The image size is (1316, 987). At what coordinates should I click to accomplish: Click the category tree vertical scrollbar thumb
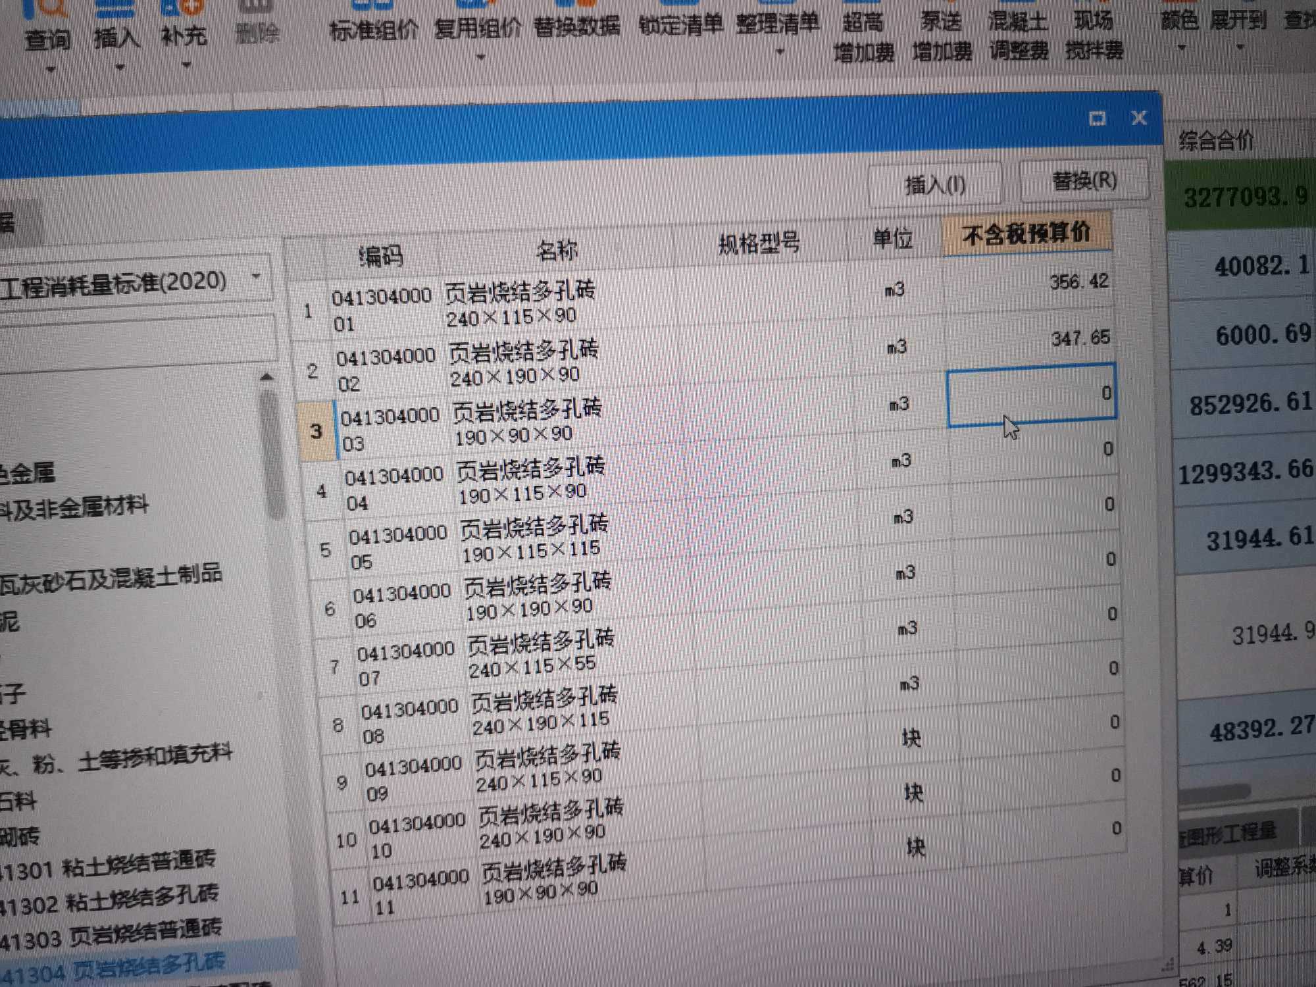point(271,454)
